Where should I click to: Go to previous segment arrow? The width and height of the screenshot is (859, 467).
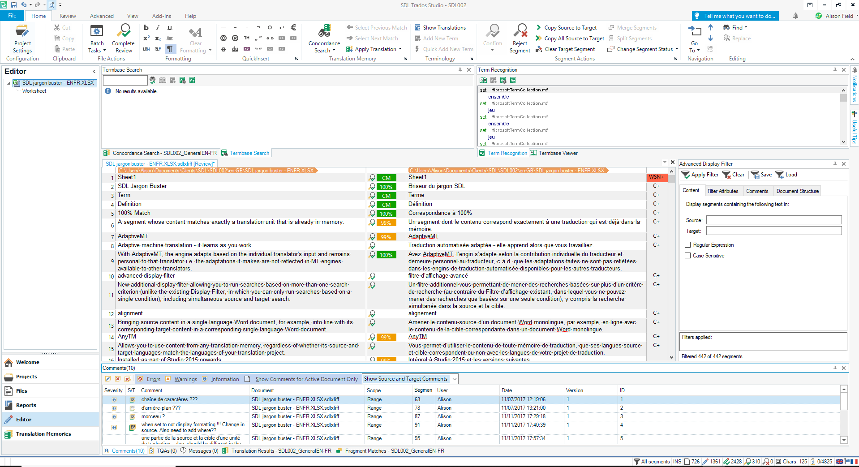[710, 27]
